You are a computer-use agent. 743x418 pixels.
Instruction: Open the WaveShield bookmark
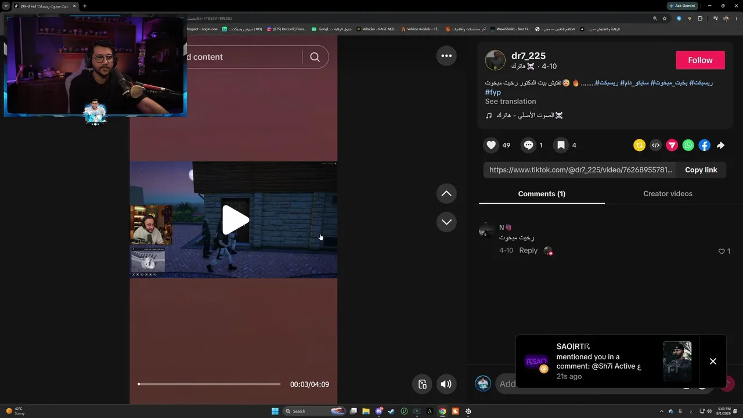tap(510, 29)
